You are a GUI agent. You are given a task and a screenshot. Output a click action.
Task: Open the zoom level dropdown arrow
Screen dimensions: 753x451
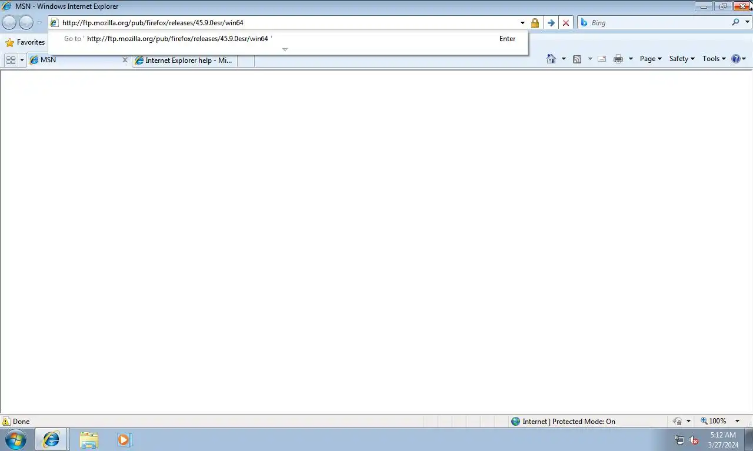737,421
